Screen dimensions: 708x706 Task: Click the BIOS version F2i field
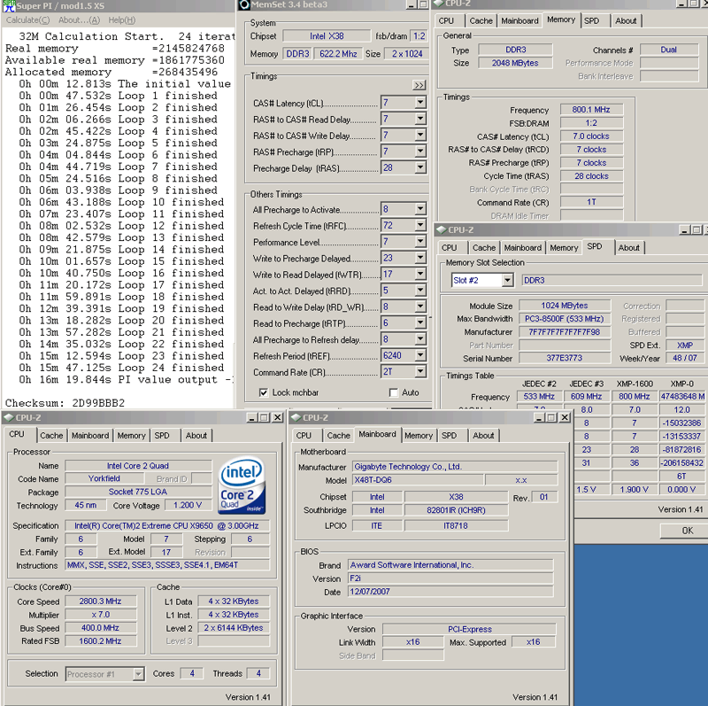click(x=450, y=578)
